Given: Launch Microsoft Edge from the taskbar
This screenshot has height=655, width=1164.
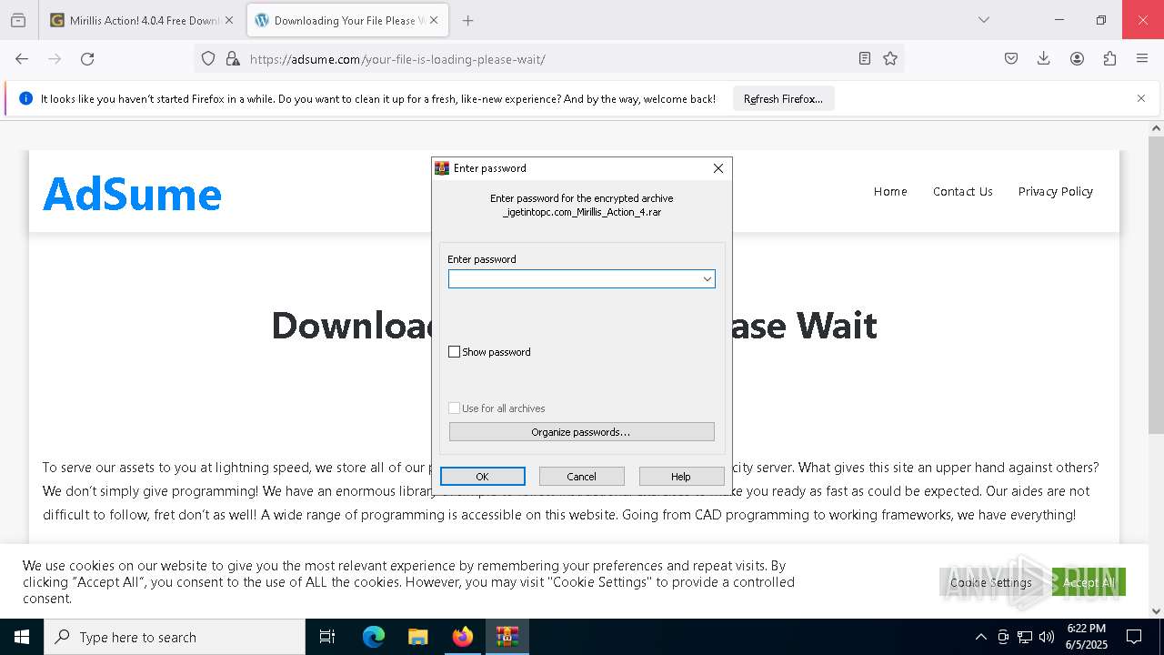Looking at the screenshot, I should click(x=374, y=637).
